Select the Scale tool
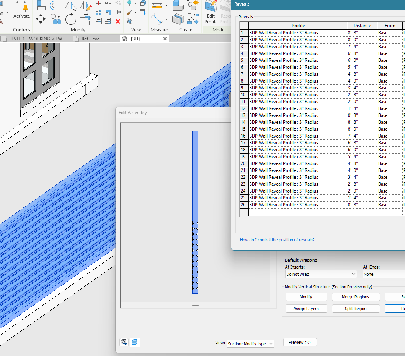Viewport: 405px width, 356px height. [108, 12]
